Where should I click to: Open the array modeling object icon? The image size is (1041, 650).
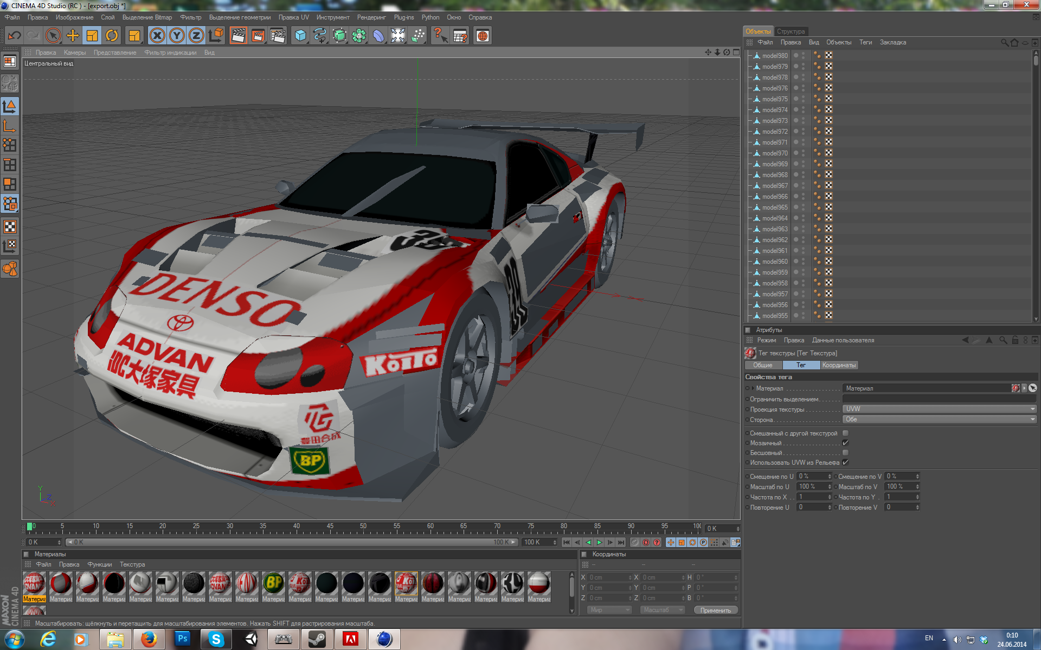coord(359,36)
